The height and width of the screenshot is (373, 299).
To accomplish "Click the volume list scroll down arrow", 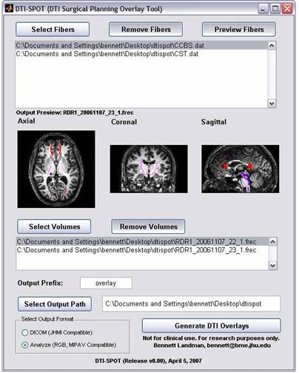I will (x=272, y=266).
